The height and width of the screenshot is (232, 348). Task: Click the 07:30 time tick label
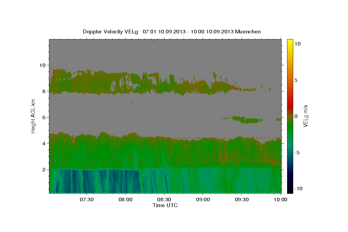(x=87, y=200)
